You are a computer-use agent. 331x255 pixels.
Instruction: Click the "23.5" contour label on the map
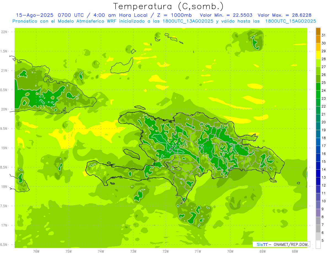pyautogui.click(x=176, y=144)
